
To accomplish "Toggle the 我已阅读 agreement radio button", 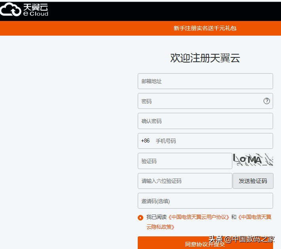I will click(x=140, y=218).
